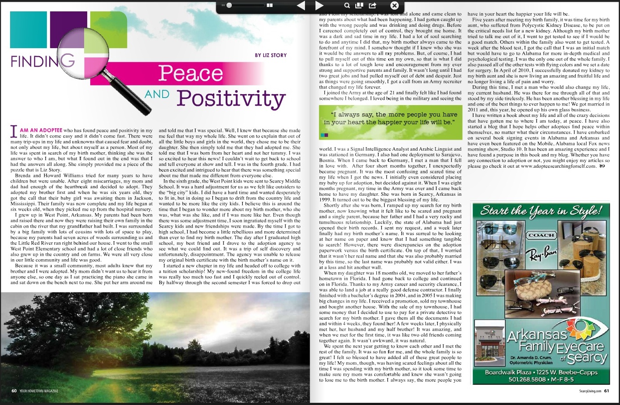Click the SearcyLiving.com footer link
The image size is (620, 405).
(x=590, y=391)
